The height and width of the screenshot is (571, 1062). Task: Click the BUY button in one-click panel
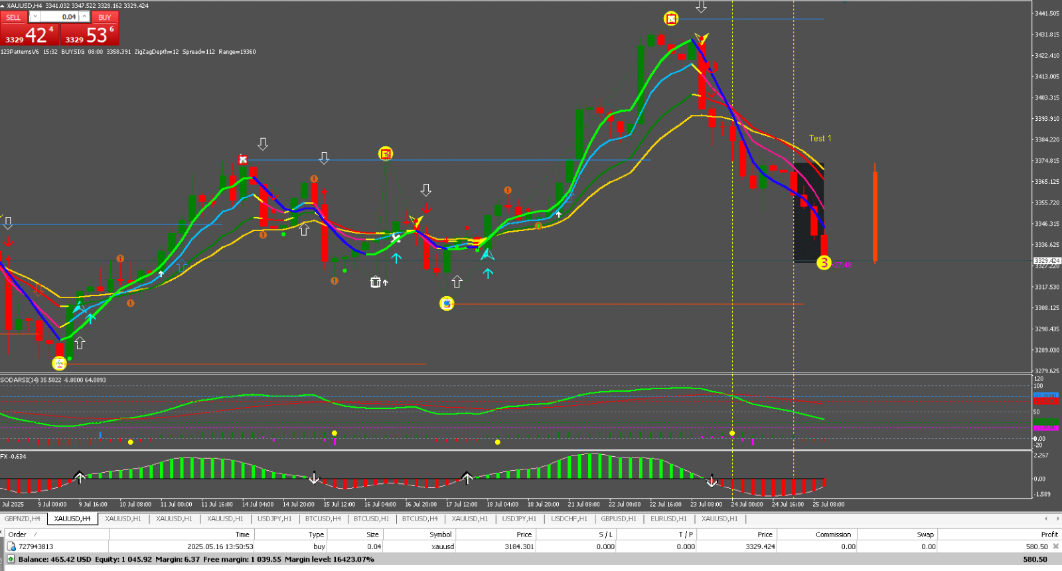105,17
